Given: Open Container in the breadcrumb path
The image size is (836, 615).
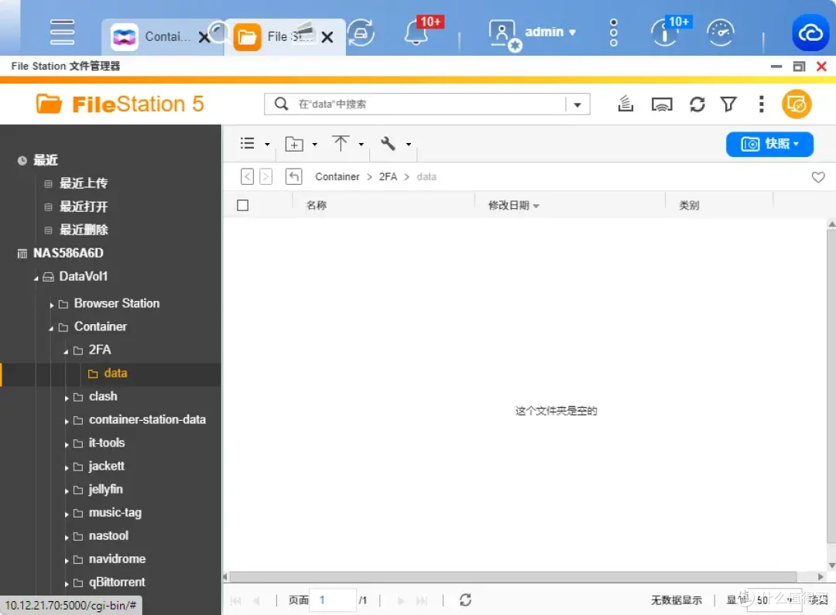Looking at the screenshot, I should (337, 176).
